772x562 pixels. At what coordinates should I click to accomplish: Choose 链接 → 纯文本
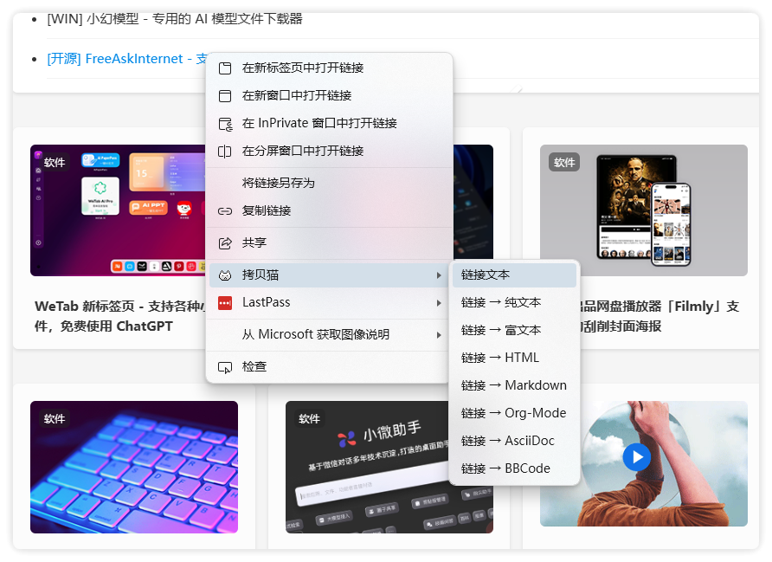pyautogui.click(x=514, y=303)
